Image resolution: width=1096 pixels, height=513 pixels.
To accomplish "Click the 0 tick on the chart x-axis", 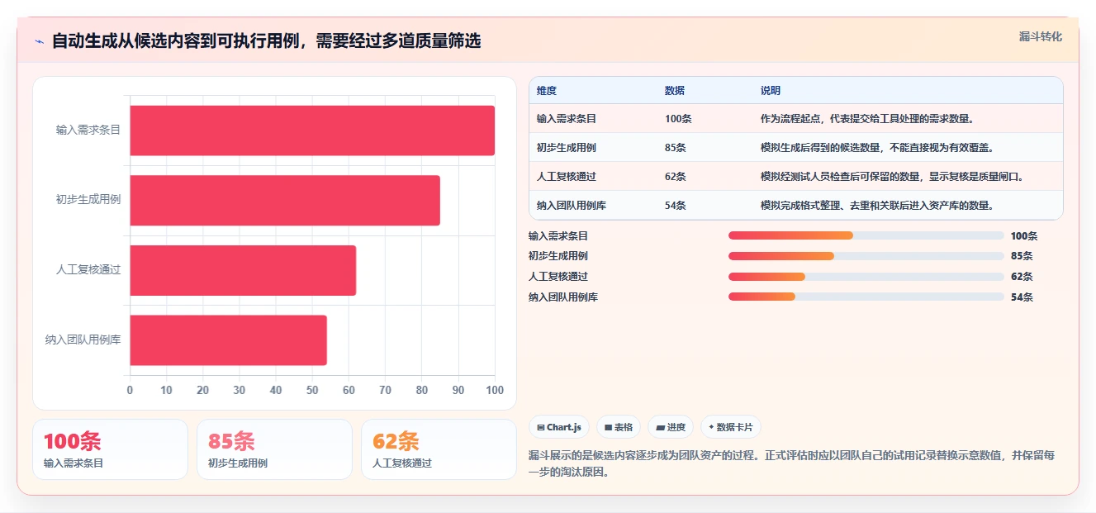I will point(130,390).
